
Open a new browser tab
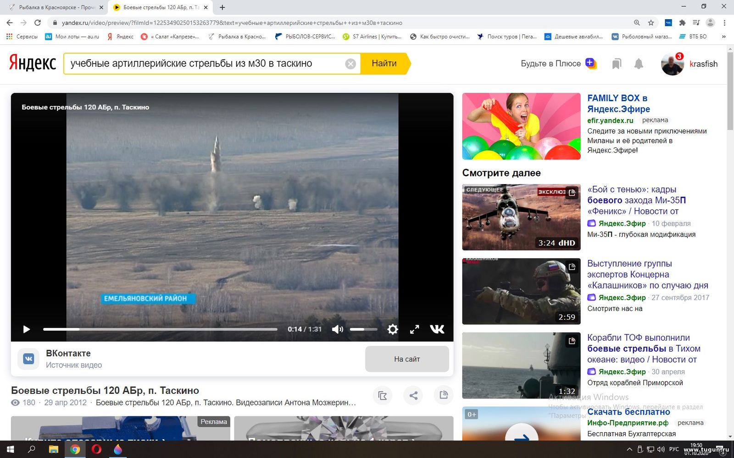(x=222, y=7)
